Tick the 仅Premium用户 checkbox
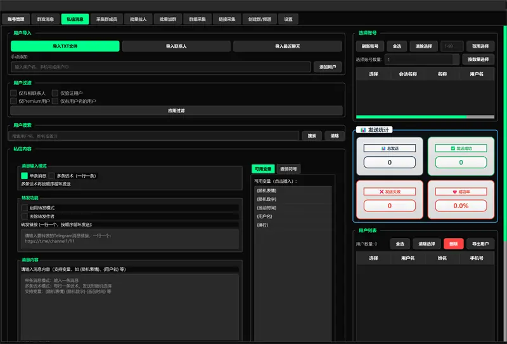The width and height of the screenshot is (507, 344). click(13, 101)
